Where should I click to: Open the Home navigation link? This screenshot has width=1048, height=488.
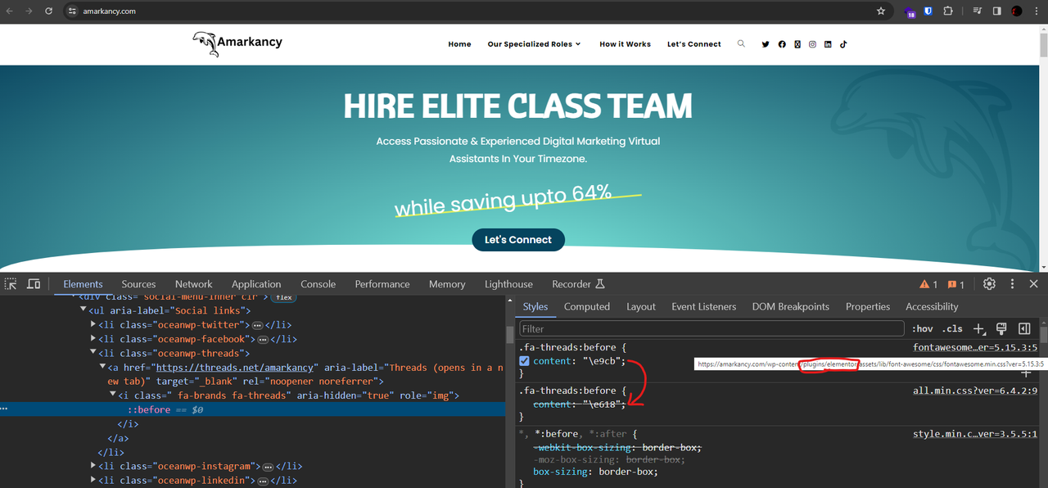pyautogui.click(x=459, y=44)
